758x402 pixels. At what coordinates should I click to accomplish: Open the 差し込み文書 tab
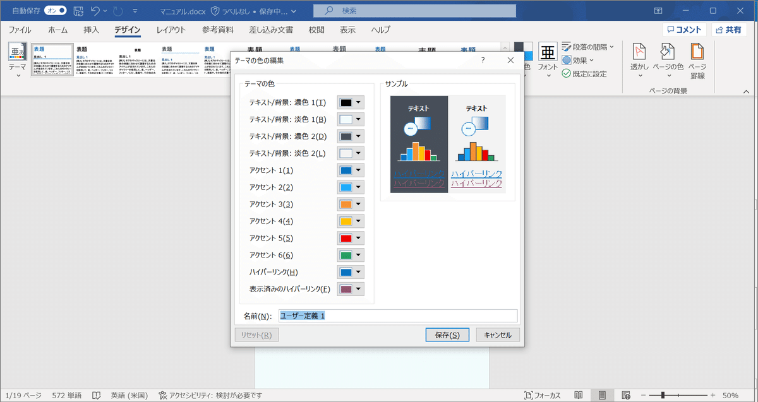(270, 30)
